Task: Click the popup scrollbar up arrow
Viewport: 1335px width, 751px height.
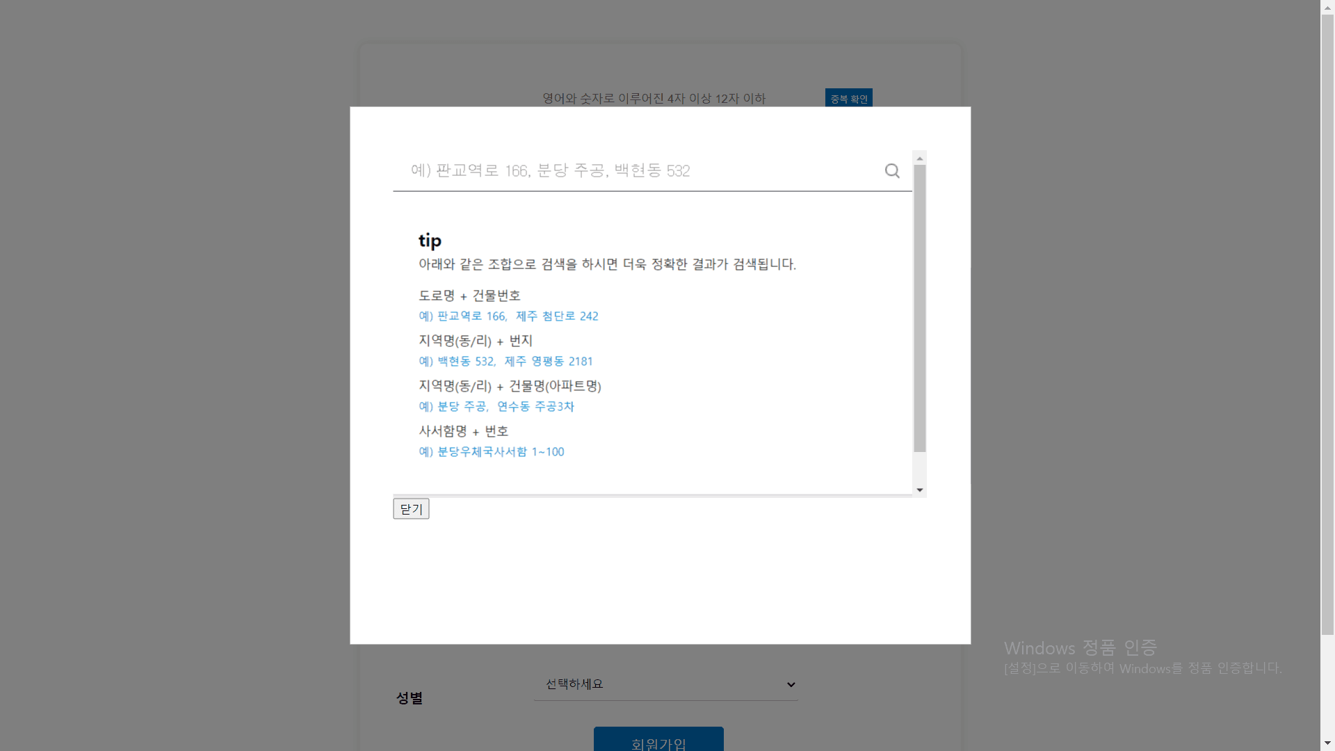Action: pyautogui.click(x=920, y=159)
